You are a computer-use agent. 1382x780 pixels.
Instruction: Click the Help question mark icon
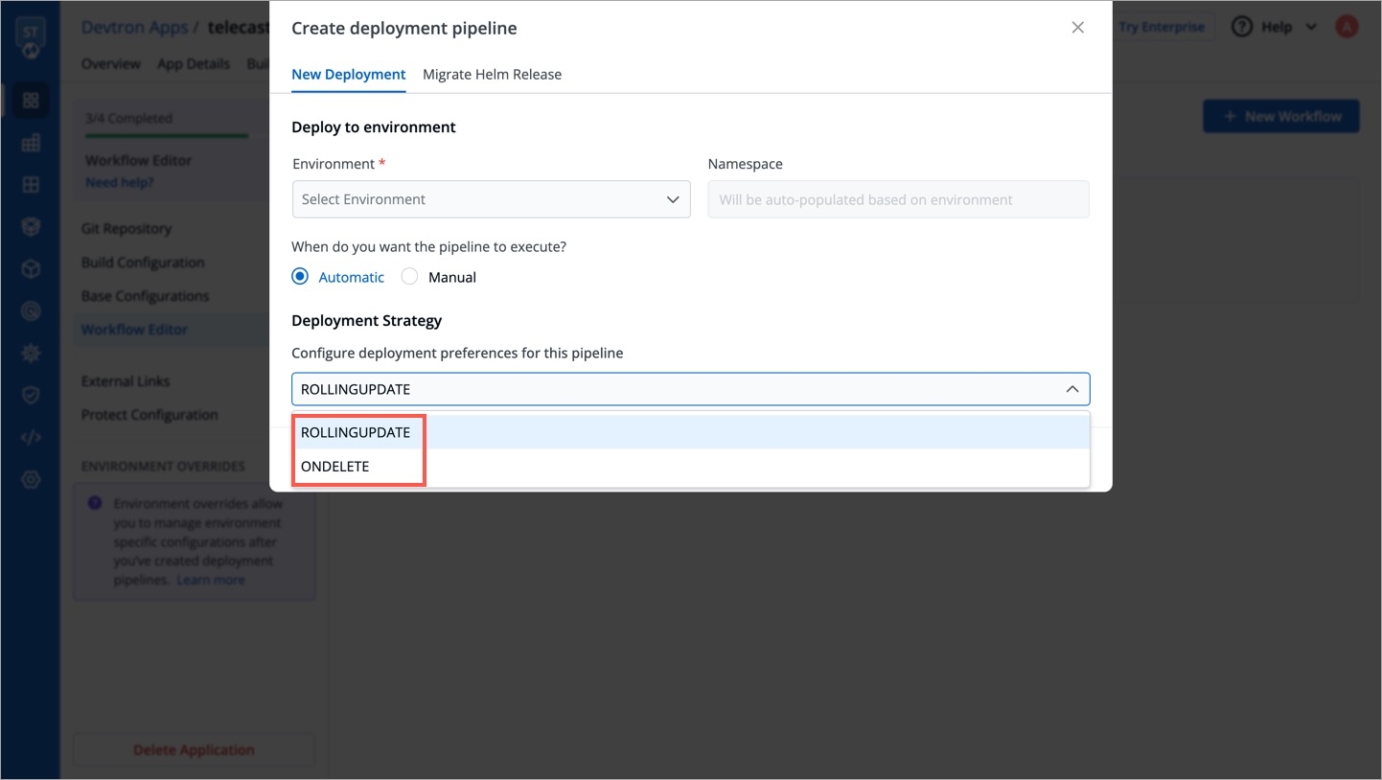1242,27
